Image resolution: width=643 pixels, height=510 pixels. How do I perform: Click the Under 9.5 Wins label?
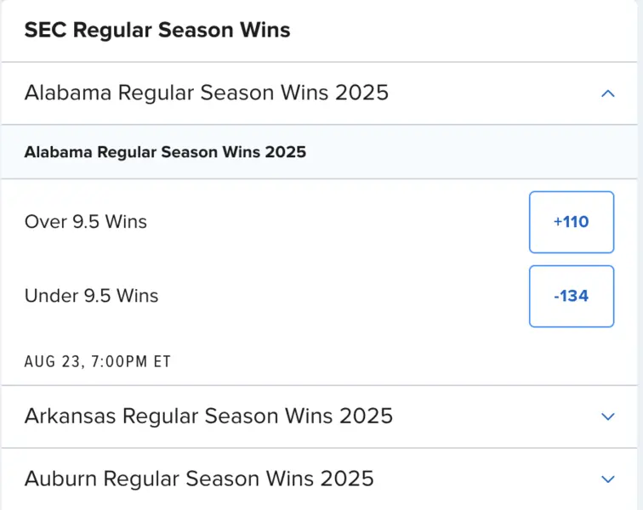point(92,296)
